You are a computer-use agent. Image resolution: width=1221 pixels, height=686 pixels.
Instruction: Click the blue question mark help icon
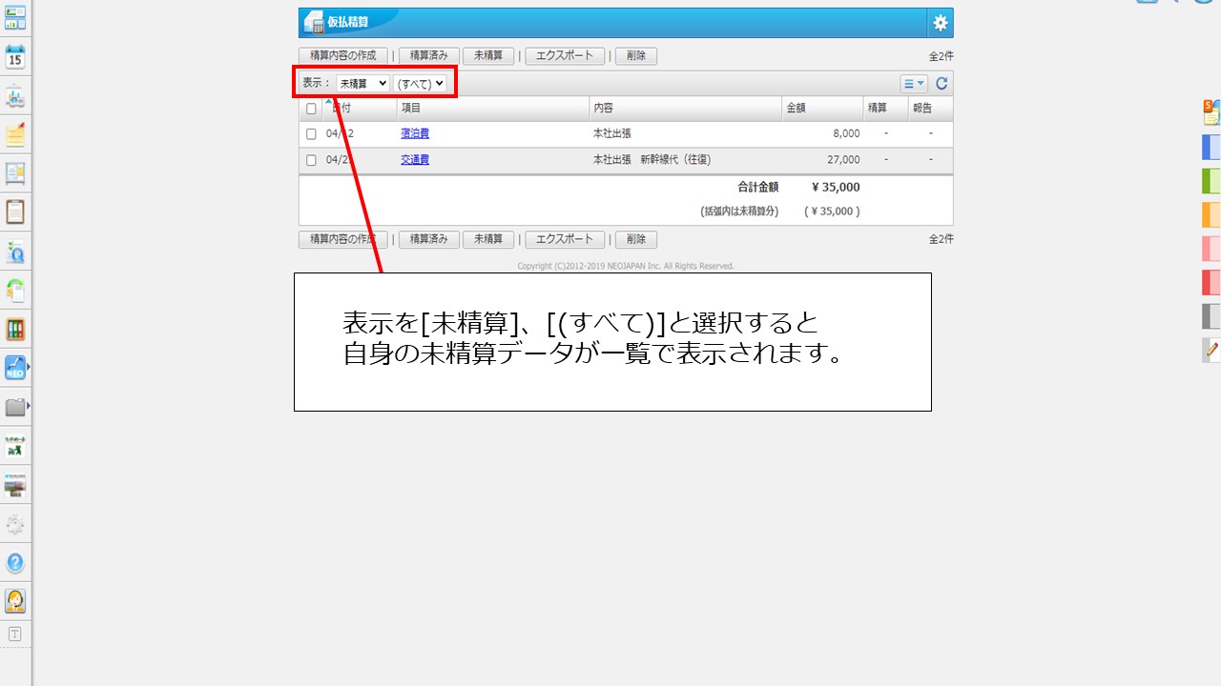pos(15,563)
